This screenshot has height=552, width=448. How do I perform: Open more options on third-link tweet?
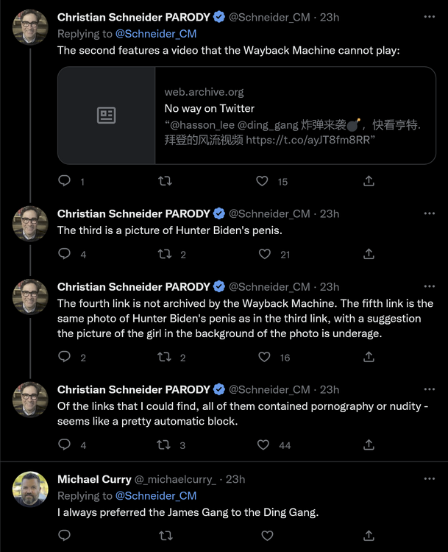(x=430, y=213)
